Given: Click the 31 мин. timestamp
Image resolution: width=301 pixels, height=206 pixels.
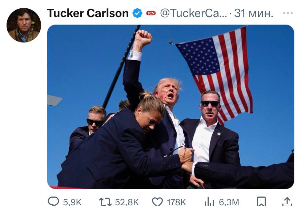Looking at the screenshot, I should tap(254, 13).
